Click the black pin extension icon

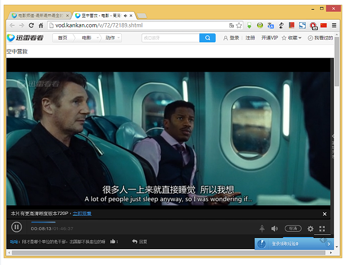(x=281, y=26)
